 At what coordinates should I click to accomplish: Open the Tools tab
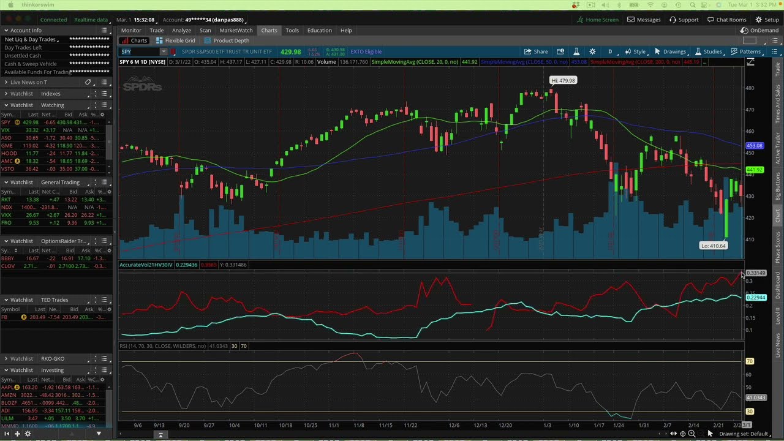click(x=292, y=30)
